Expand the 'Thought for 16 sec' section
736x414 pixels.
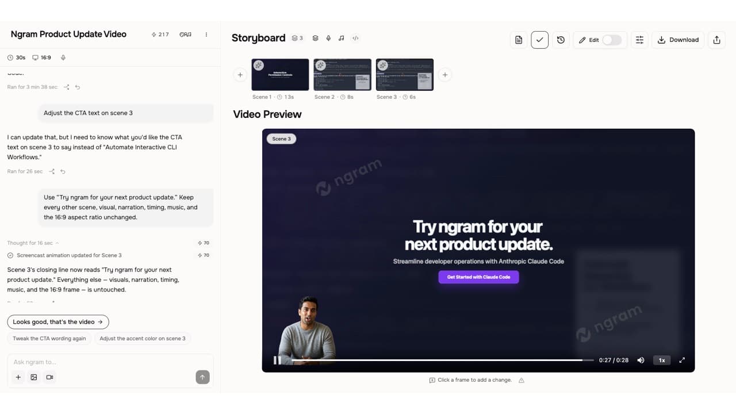pyautogui.click(x=33, y=243)
